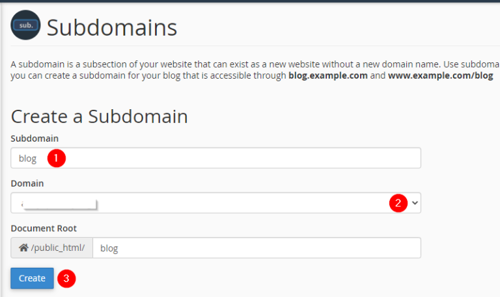500x297 pixels.
Task: Click the Document Root field label
Action: click(x=44, y=228)
